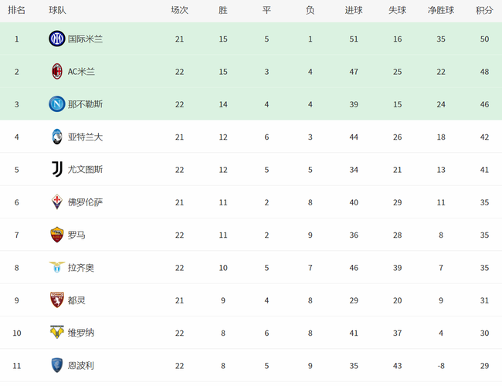Click the AC Milan club crest

coord(57,71)
